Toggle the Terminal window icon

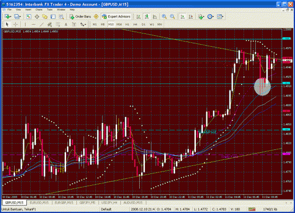point(53,16)
